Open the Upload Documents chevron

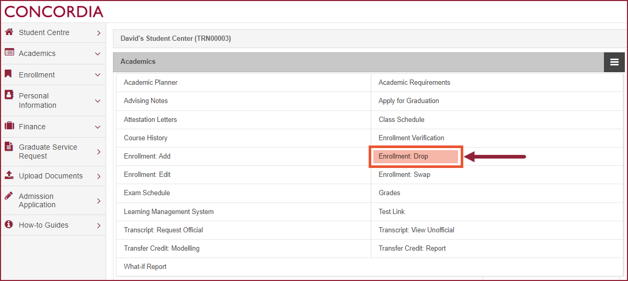(x=98, y=176)
